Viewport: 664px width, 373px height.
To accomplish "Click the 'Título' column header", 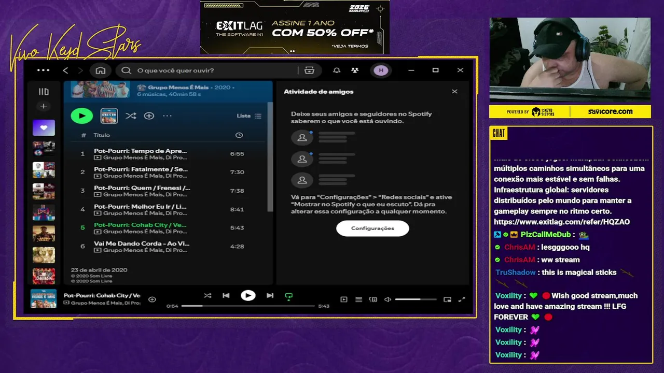I will tap(102, 135).
